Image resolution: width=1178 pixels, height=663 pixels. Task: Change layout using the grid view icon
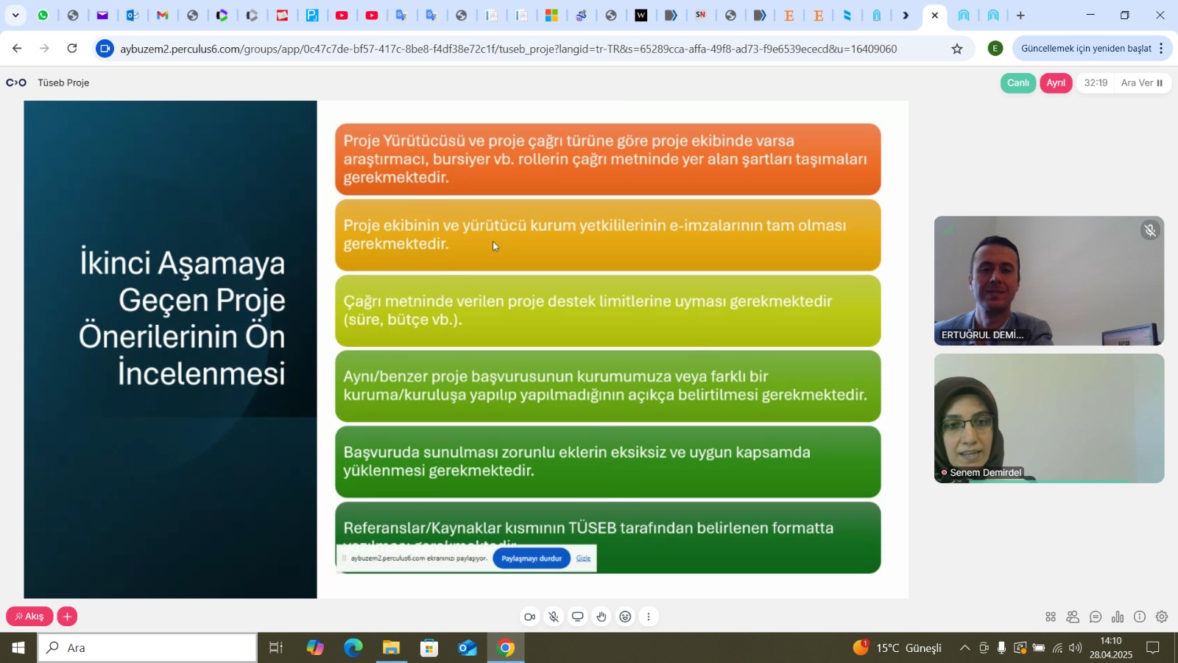pos(1051,617)
